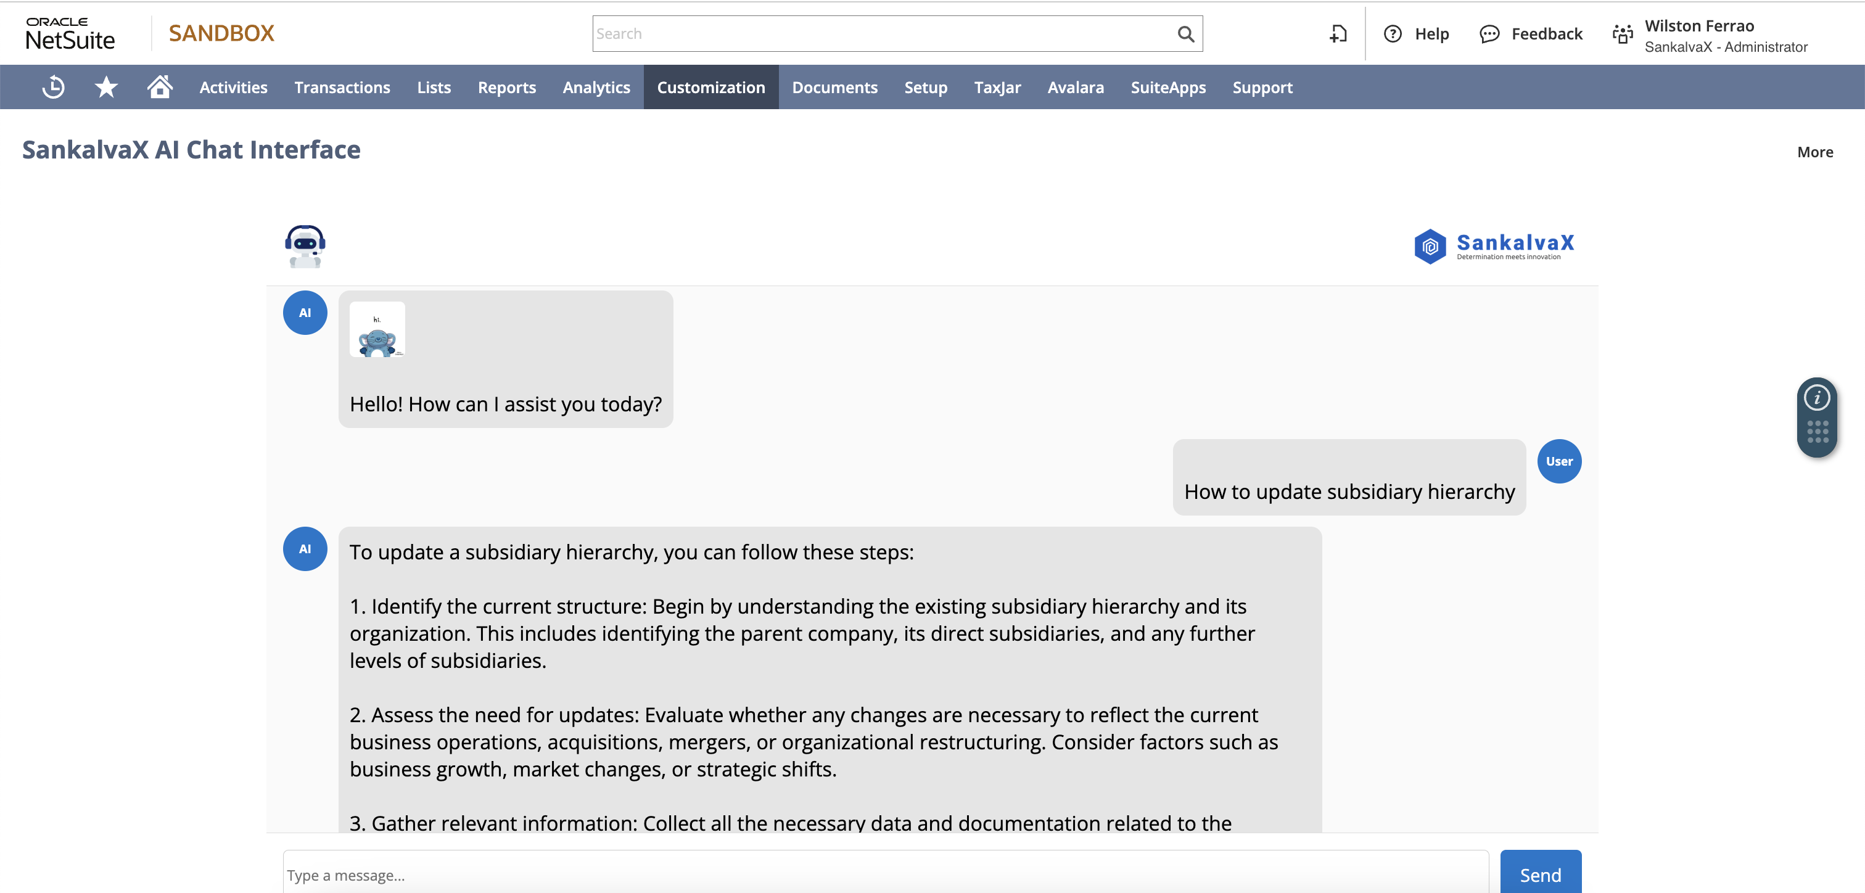Image resolution: width=1865 pixels, height=893 pixels.
Task: Click the Help question mark icon
Action: coord(1393,34)
